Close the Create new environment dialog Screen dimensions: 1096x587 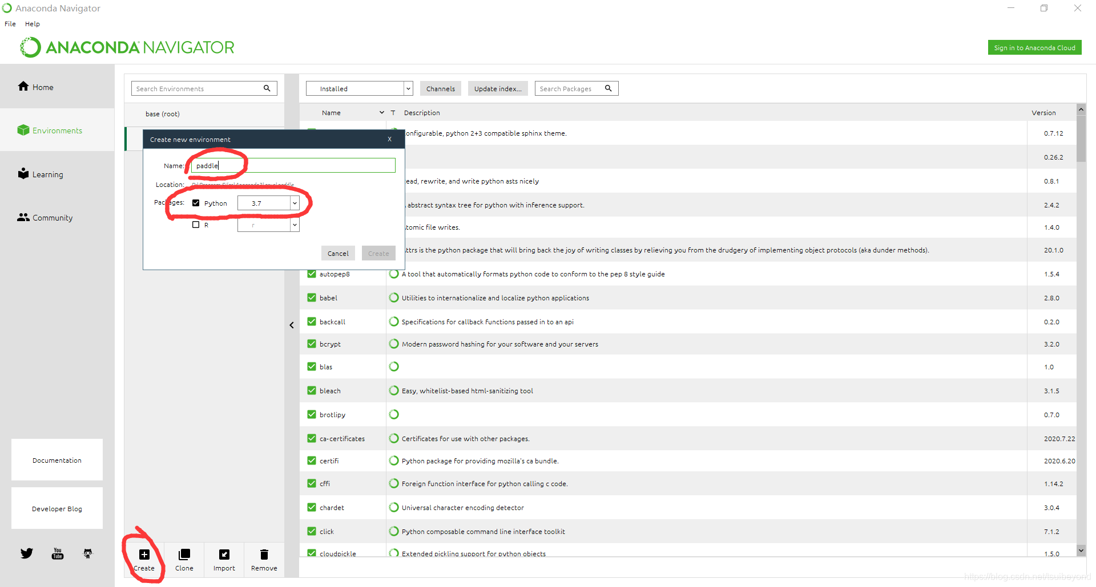[390, 139]
